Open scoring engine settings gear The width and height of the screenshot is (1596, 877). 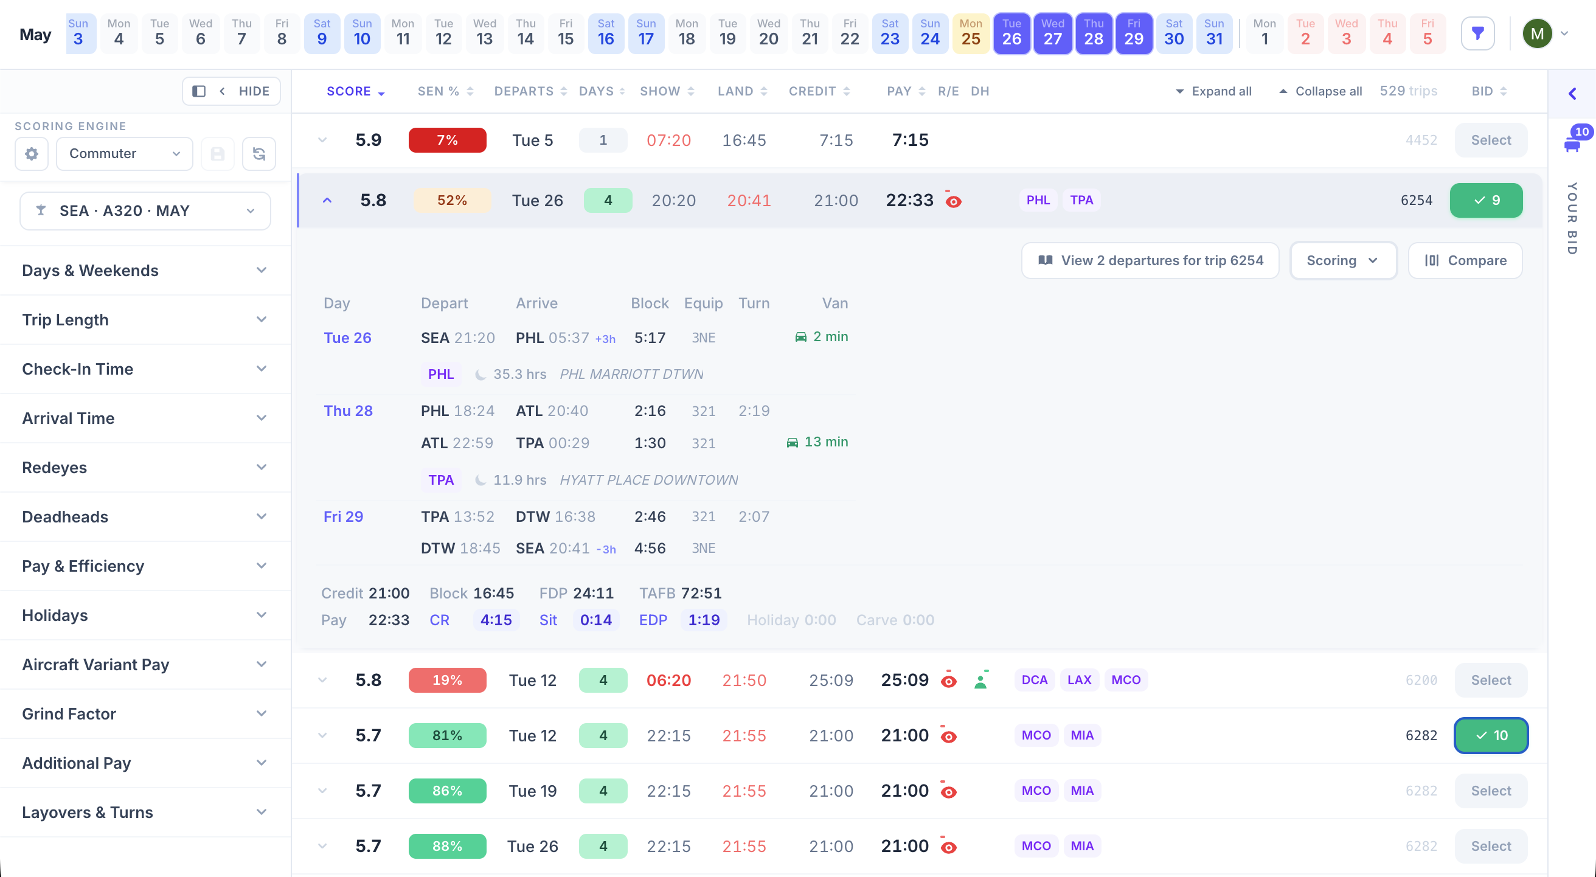click(32, 154)
